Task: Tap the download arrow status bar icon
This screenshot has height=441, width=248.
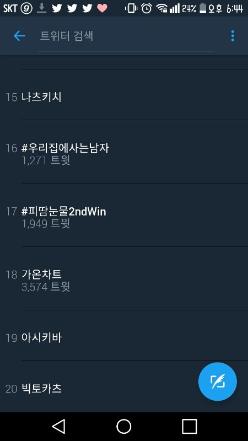Action: pos(42,8)
